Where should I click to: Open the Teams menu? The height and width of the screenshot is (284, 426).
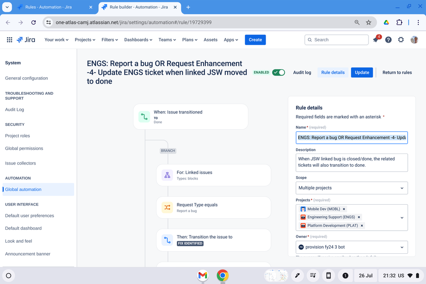(x=167, y=40)
